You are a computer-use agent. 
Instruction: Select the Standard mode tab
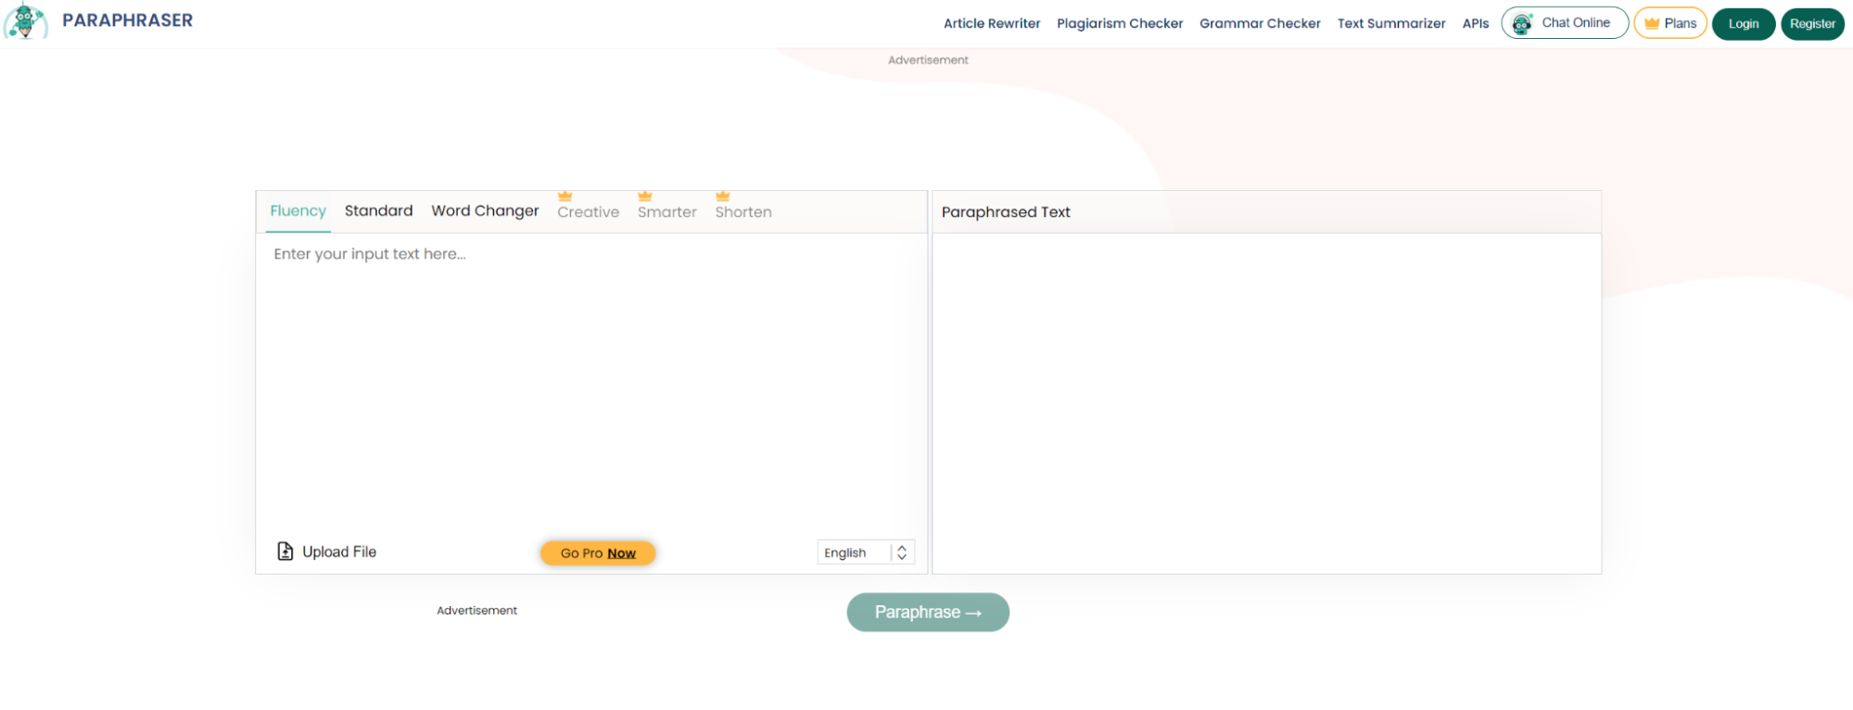point(378,211)
